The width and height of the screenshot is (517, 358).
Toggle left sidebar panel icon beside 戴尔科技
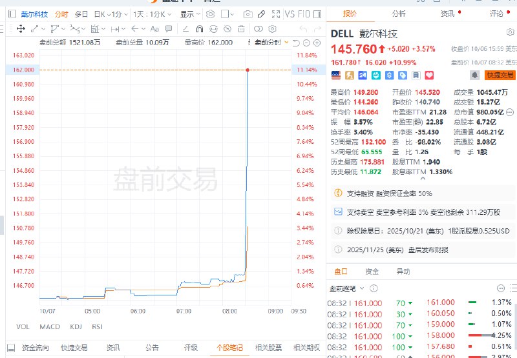pos(12,14)
